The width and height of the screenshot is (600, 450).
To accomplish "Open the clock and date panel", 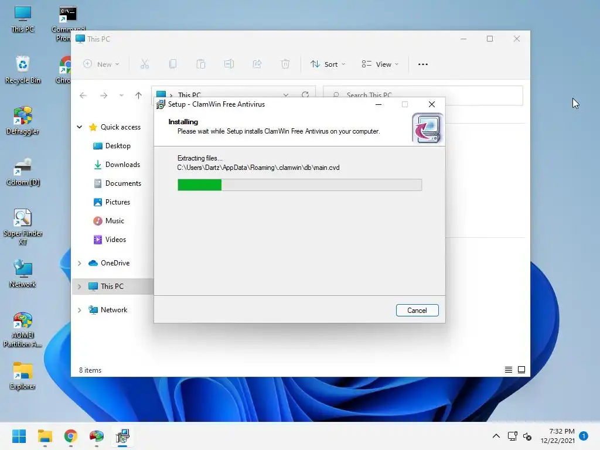I will coord(558,436).
